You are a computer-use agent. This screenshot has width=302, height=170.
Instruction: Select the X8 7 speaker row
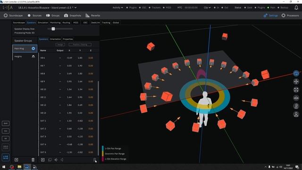point(68,66)
